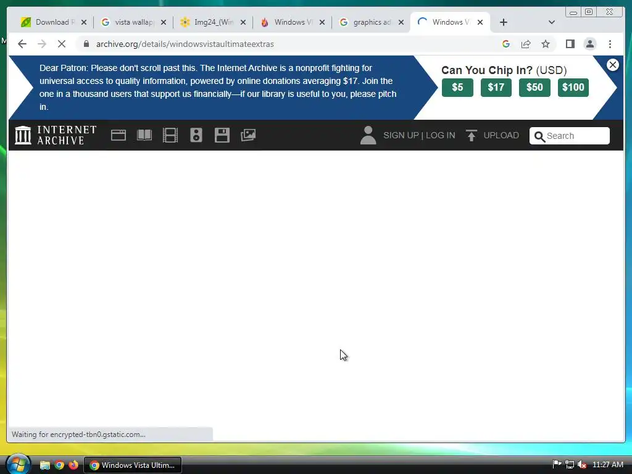Expand the tab search dropdown arrow
Viewport: 632px width, 474px height.
click(552, 22)
